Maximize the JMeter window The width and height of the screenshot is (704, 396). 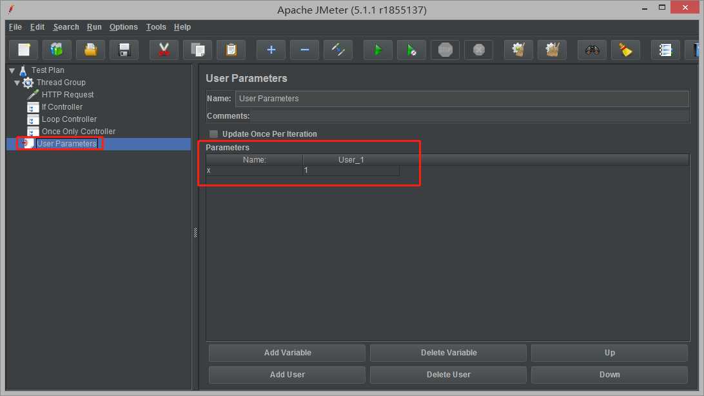662,8
